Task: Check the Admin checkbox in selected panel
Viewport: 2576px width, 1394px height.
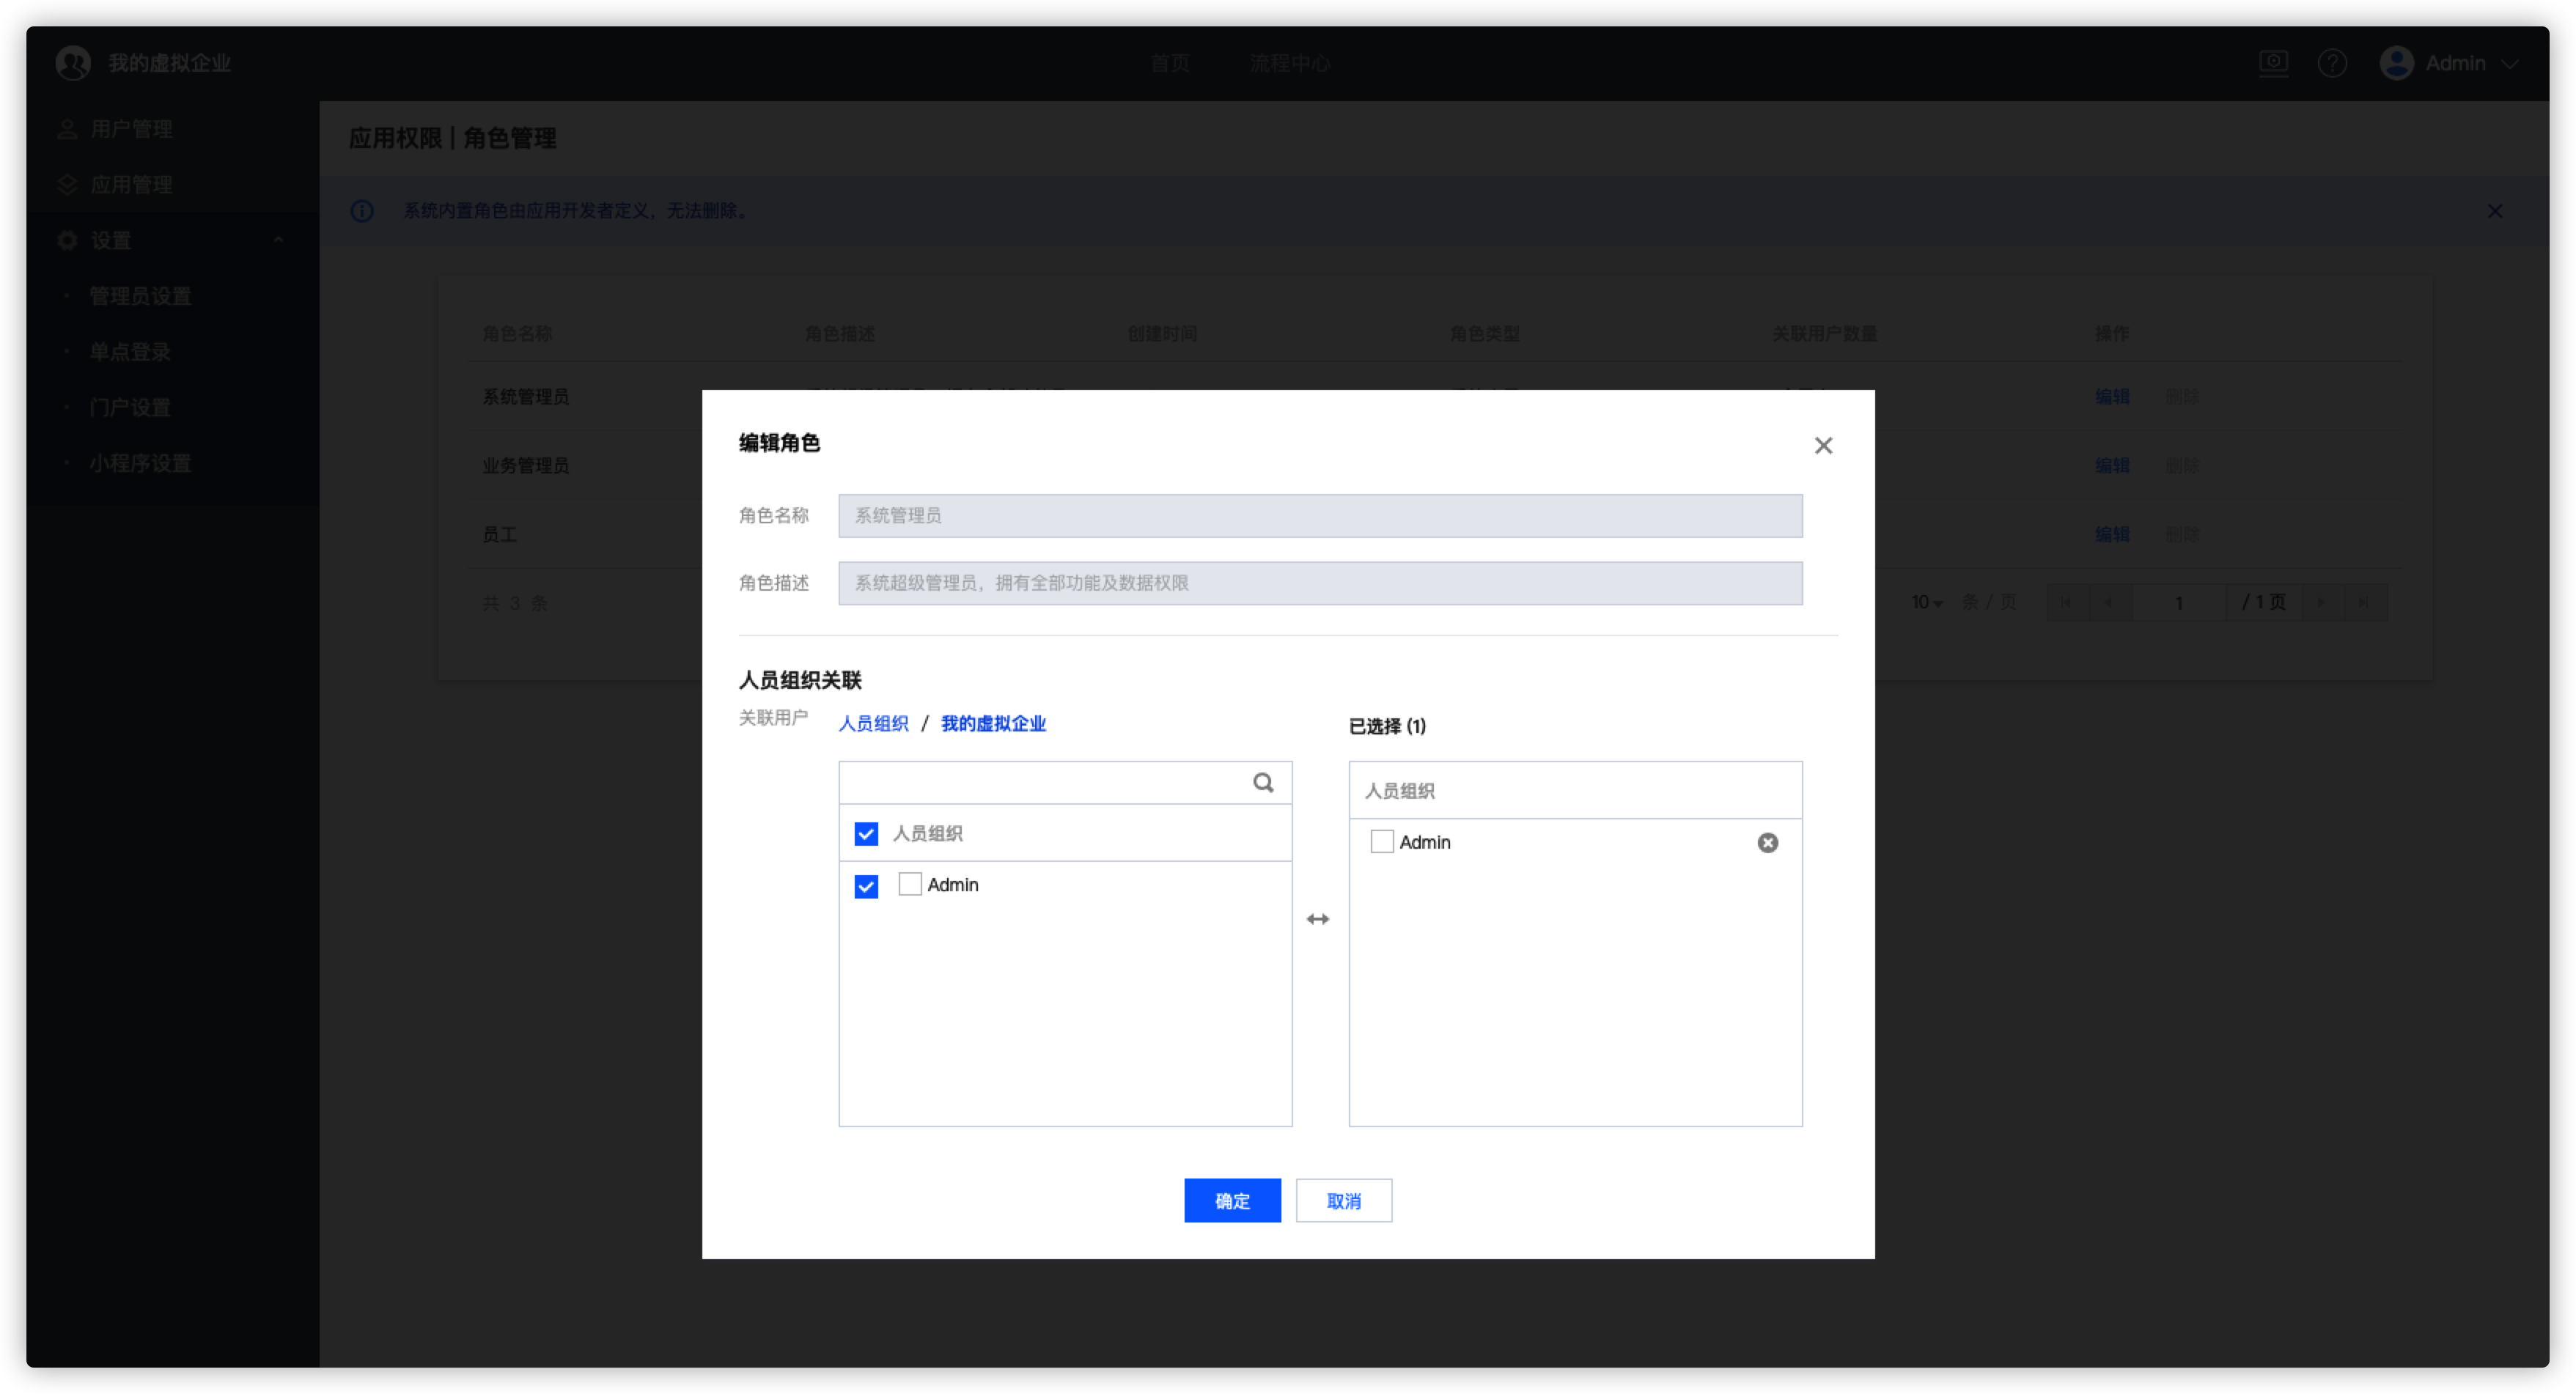Action: [x=1381, y=842]
